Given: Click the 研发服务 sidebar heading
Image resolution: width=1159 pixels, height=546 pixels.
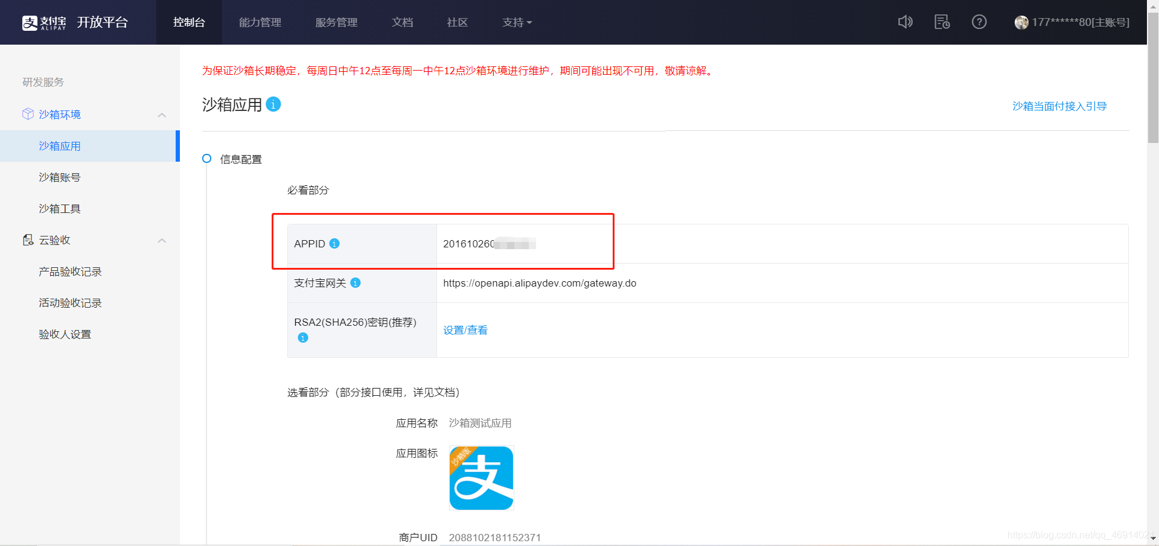Looking at the screenshot, I should [43, 82].
